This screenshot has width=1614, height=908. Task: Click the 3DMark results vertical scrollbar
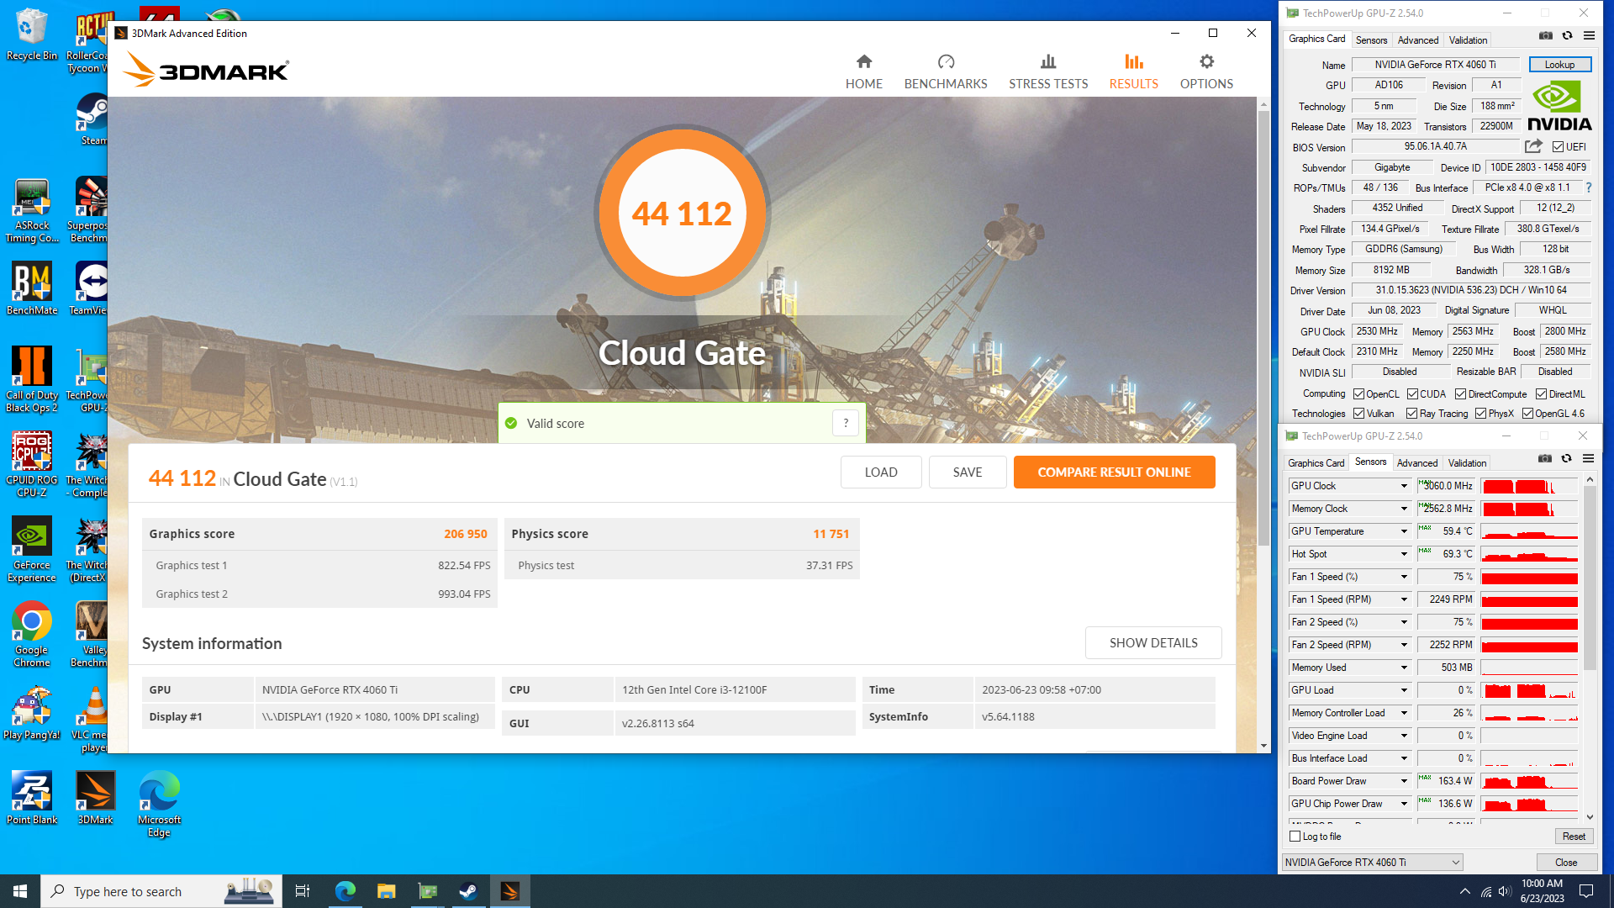pyautogui.click(x=1263, y=328)
